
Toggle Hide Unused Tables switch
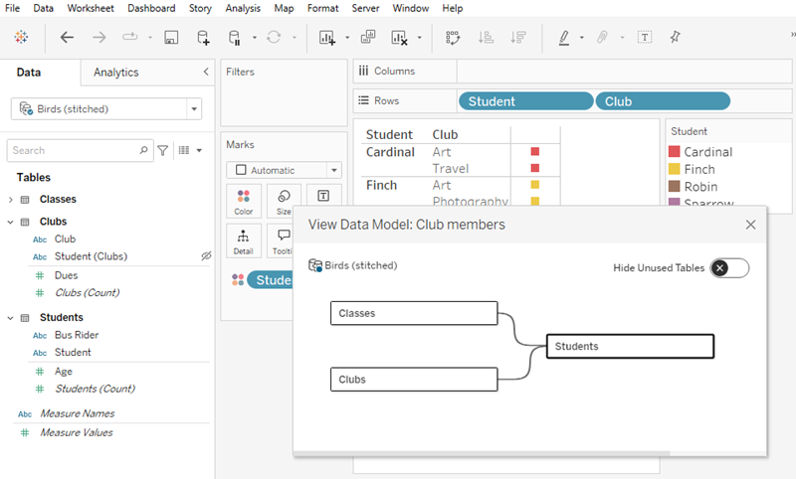click(729, 267)
